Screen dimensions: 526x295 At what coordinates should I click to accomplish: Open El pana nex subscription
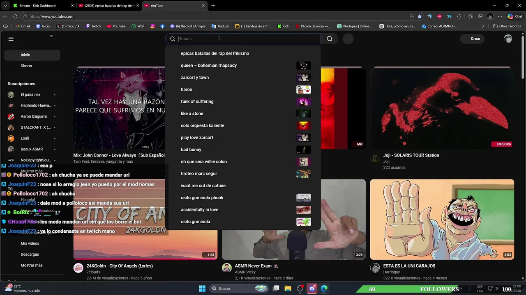[32, 95]
